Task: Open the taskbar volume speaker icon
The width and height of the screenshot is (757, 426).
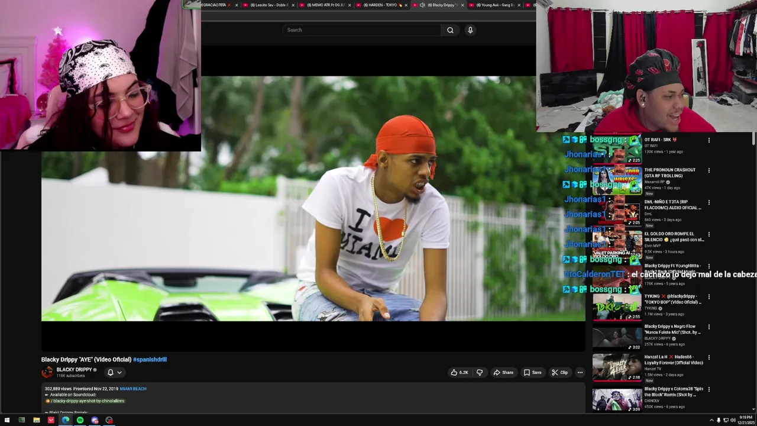Action: [x=733, y=420]
